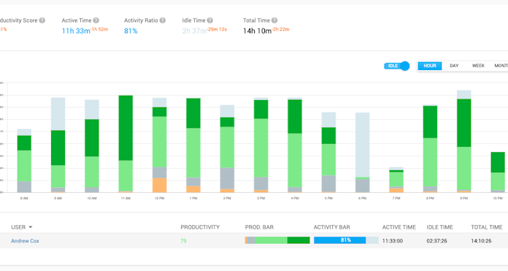The height and width of the screenshot is (271, 508).
Task: Click the IDLE TIME column header
Action: coord(439,227)
